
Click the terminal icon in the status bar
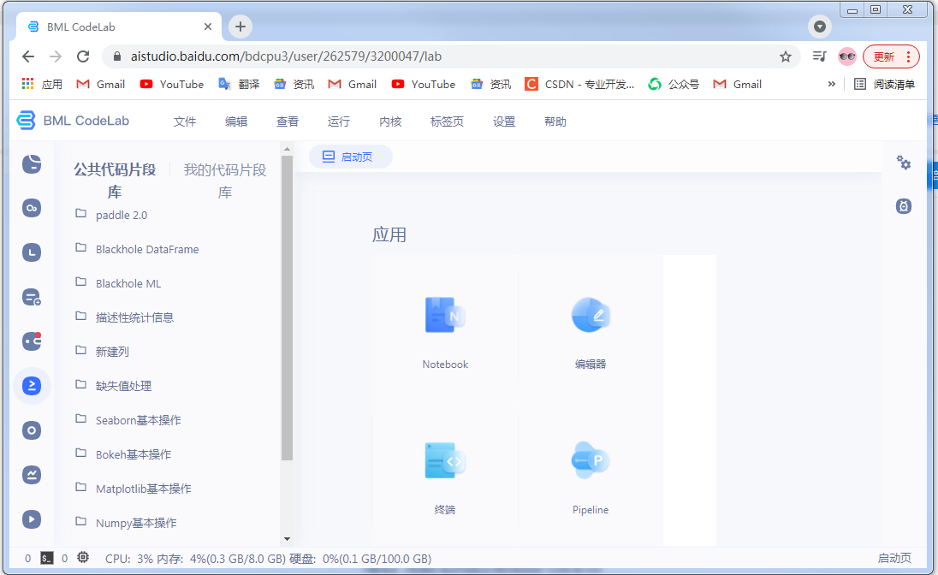pyautogui.click(x=47, y=558)
